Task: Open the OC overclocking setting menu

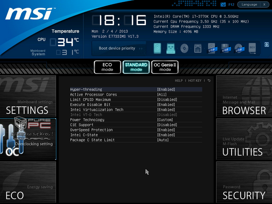Action: [28, 139]
